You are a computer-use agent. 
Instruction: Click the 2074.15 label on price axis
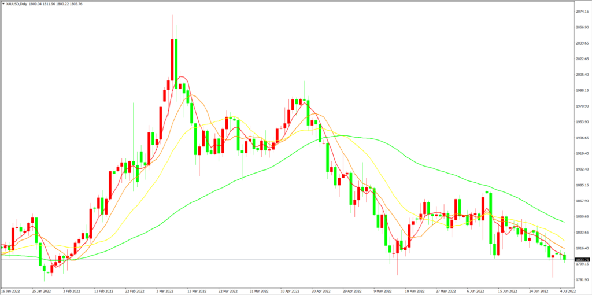click(582, 12)
